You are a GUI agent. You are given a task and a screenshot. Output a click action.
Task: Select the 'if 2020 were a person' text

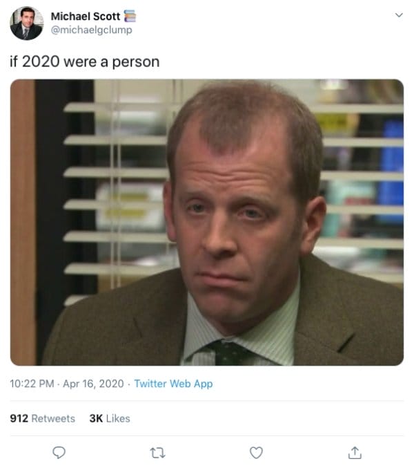coord(85,62)
